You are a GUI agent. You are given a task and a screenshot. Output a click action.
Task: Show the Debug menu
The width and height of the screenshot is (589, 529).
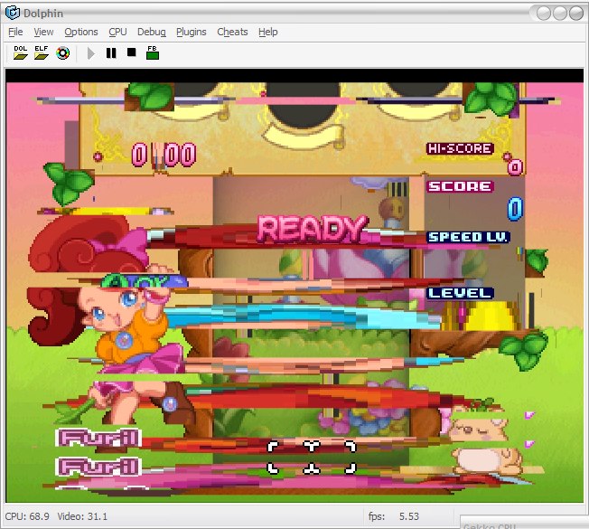[x=151, y=32]
